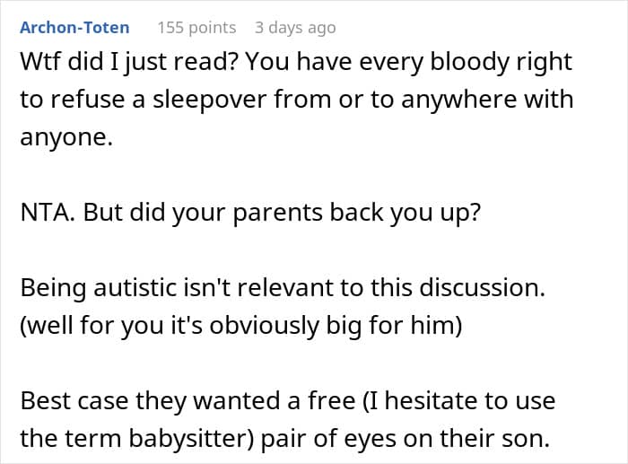
Task: Click the question 'did your parents back you up?'
Action: (x=305, y=213)
